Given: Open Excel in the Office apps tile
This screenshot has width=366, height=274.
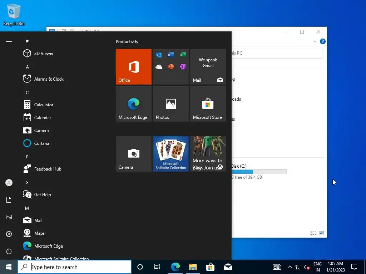Looking at the screenshot, I should (183, 55).
